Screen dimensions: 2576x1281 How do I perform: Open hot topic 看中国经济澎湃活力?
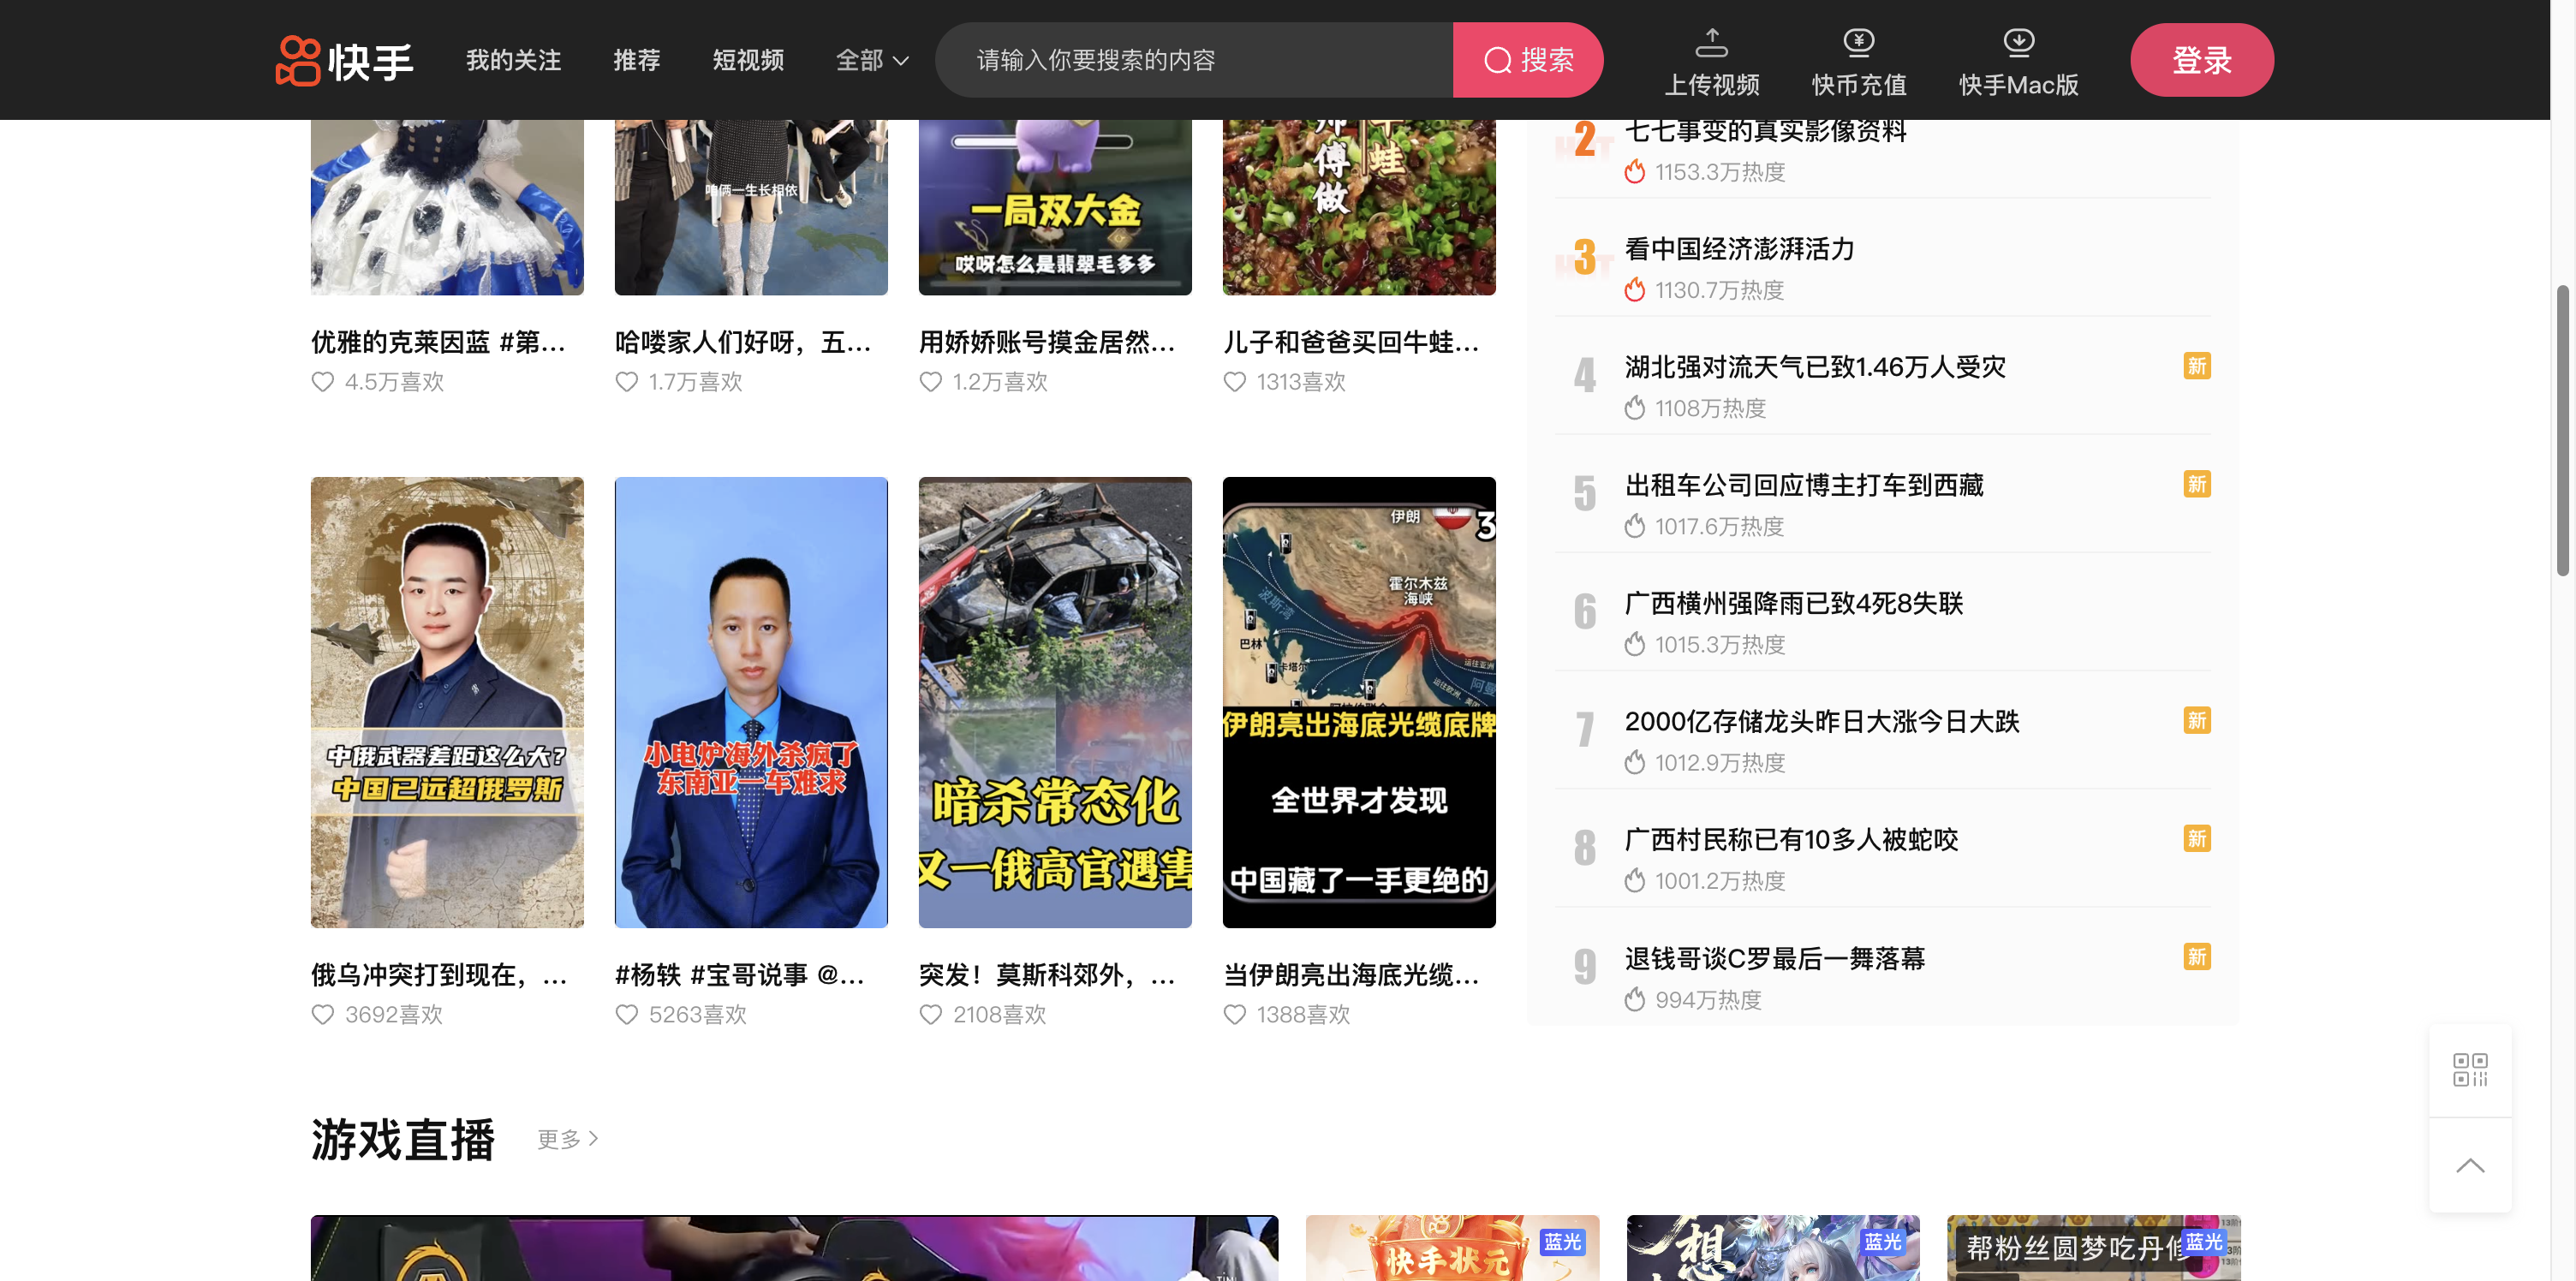pyautogui.click(x=1739, y=249)
